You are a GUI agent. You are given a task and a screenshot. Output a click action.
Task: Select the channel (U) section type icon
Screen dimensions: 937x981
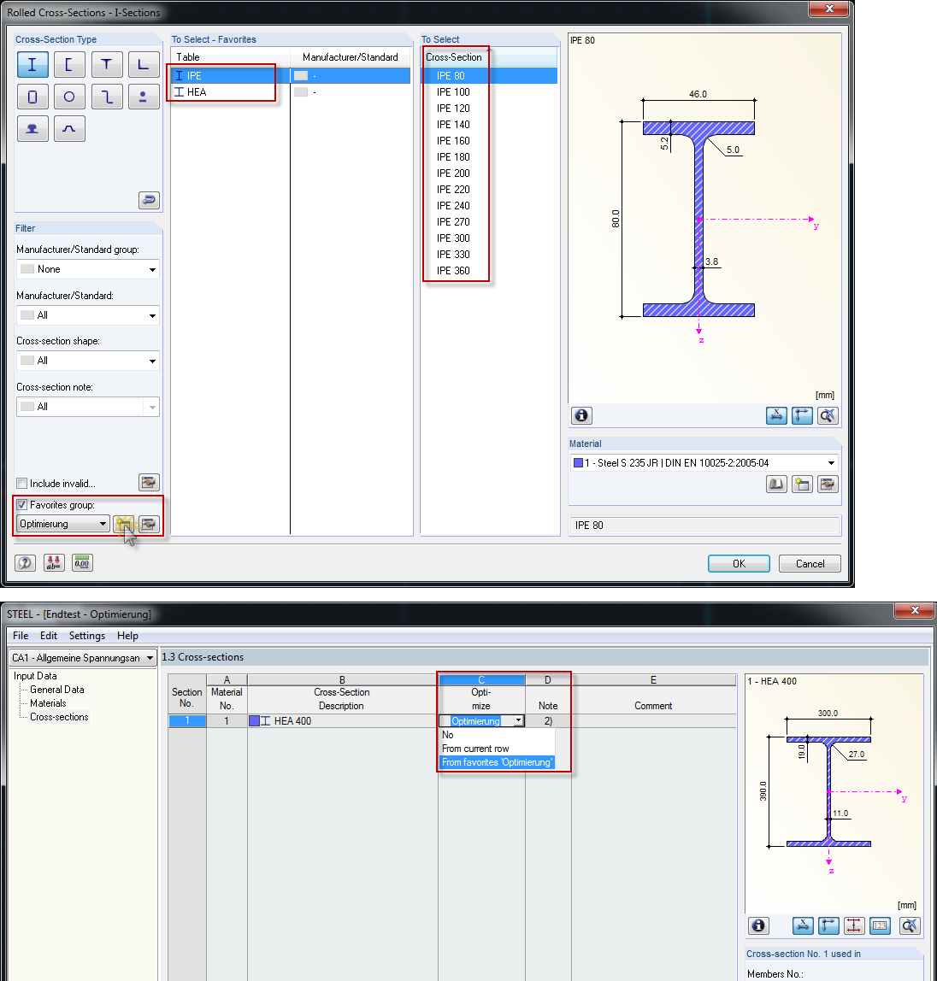pyautogui.click(x=69, y=64)
